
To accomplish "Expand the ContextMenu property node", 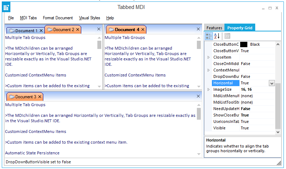I will [x=209, y=70].
